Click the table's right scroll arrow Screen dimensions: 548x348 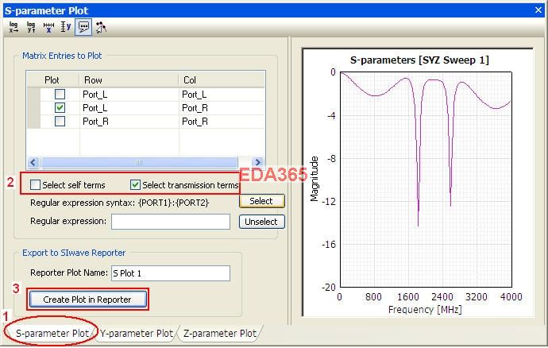point(257,162)
